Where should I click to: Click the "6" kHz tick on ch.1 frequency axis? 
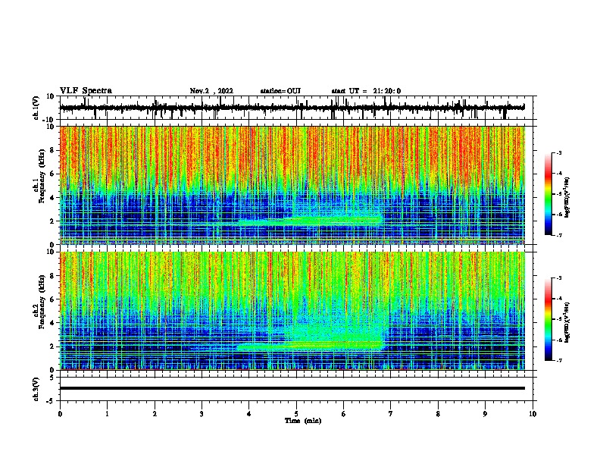(52, 174)
